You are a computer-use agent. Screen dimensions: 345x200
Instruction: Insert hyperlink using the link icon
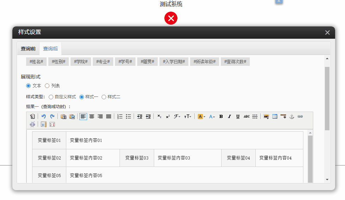(300, 117)
